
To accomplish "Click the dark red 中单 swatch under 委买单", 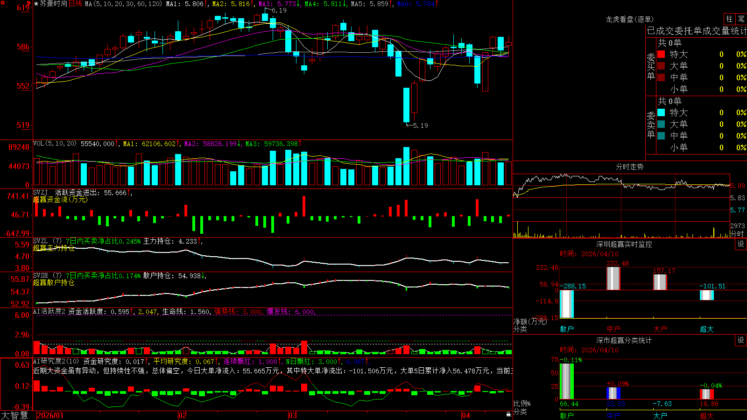I will point(661,77).
